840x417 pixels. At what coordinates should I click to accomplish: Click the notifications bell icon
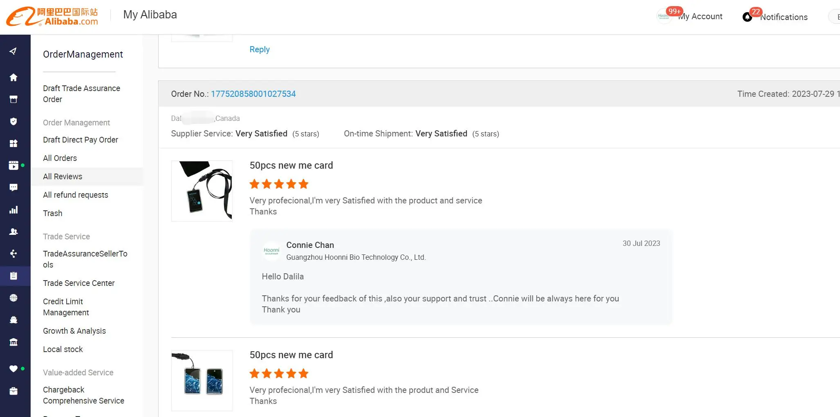point(747,17)
